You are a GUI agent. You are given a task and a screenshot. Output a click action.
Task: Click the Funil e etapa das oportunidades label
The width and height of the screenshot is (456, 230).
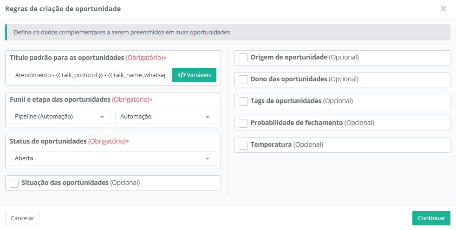pos(60,99)
